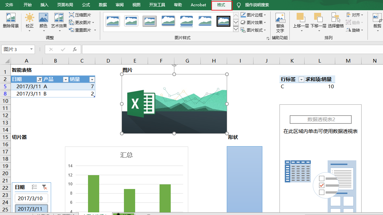Viewport: 383px width, 215px height.
Task: Open the 文件 (File) tab
Action: (x=9, y=5)
